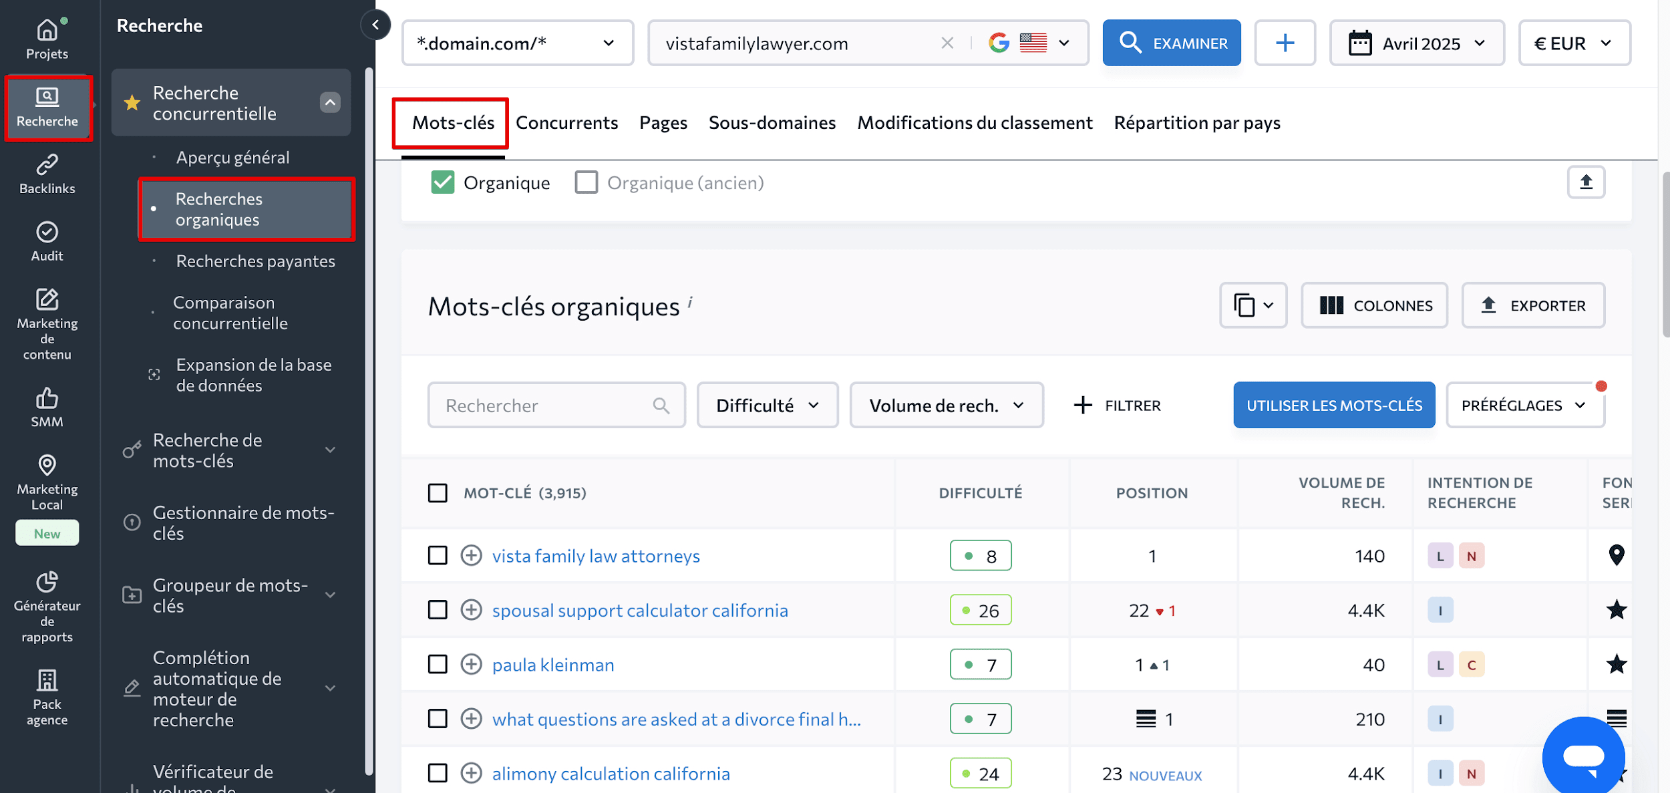1670x793 pixels.
Task: Switch to Répartition par pays tab
Action: pyautogui.click(x=1197, y=123)
